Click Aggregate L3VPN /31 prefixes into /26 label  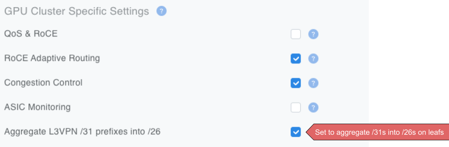[x=83, y=132]
